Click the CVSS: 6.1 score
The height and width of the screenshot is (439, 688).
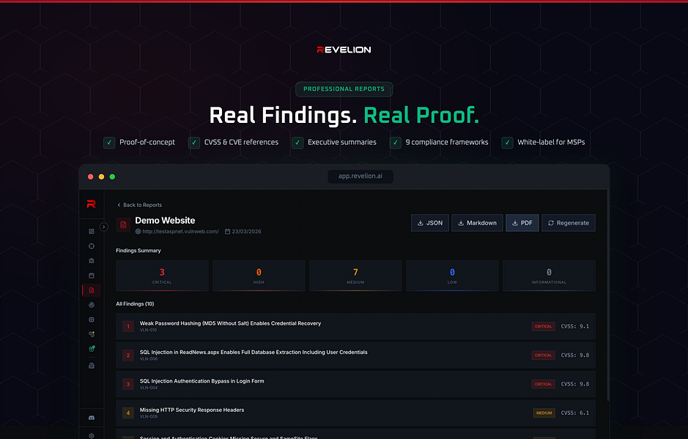pyautogui.click(x=574, y=413)
